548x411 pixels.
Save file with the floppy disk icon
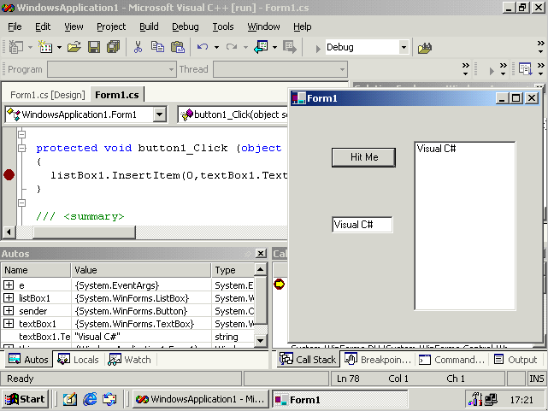click(94, 47)
